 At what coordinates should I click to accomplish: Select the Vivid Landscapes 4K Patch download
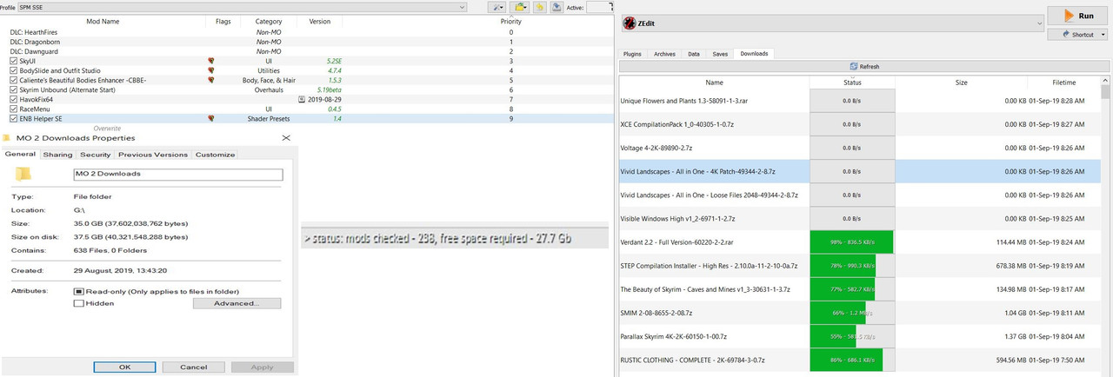coord(860,171)
